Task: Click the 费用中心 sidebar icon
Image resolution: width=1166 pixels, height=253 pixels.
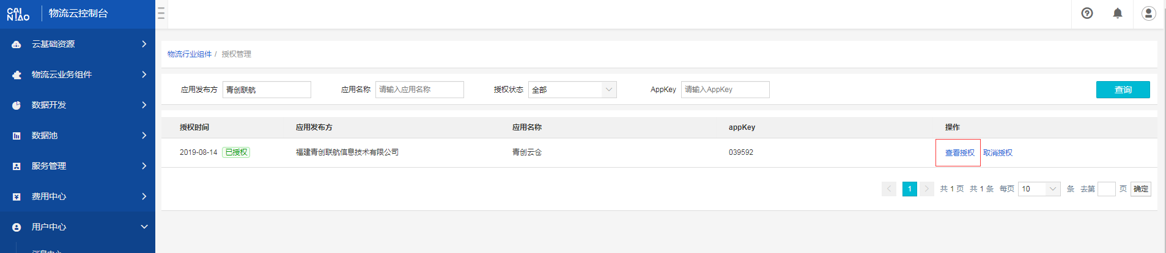Action: click(x=17, y=197)
